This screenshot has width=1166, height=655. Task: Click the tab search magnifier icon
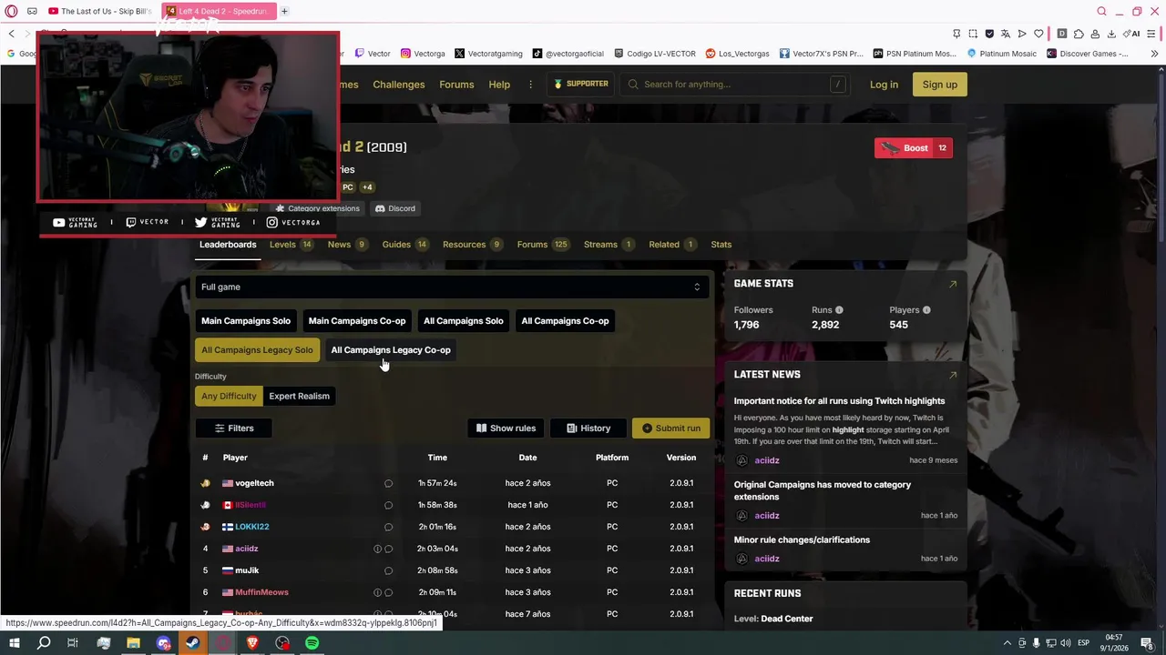point(1101,11)
